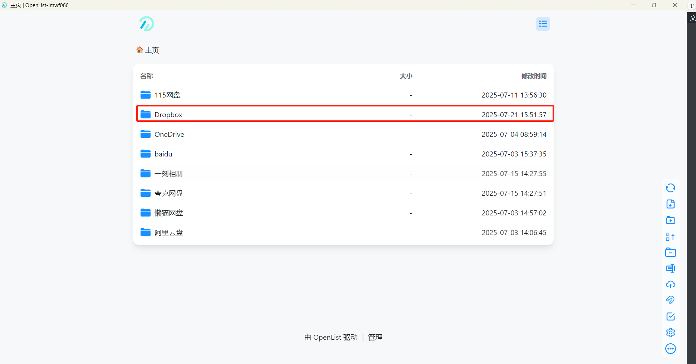Toggle file selection checkboxes in sidebar

point(671,316)
